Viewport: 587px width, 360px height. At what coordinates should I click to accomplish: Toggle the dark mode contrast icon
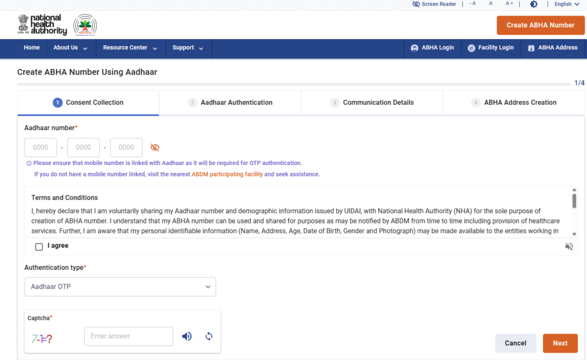click(x=534, y=4)
